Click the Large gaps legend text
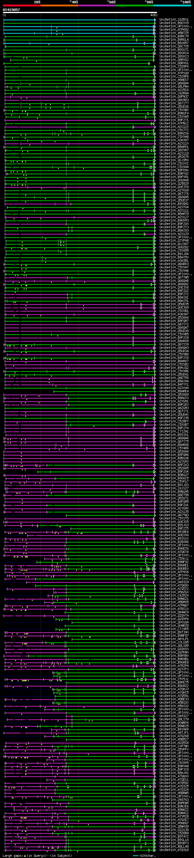194x858 pixels. [37, 855]
